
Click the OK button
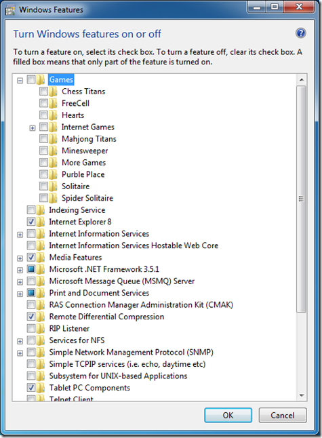click(x=228, y=415)
